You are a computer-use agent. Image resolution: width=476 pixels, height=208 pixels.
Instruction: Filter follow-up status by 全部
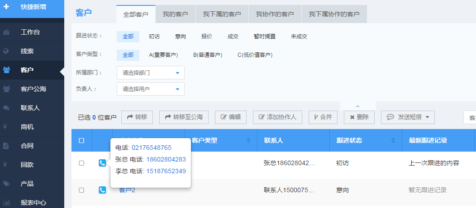pyautogui.click(x=128, y=37)
